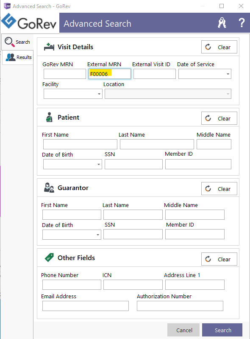Open the Date of Service dropdown
The height and width of the screenshot is (339, 250).
228,74
